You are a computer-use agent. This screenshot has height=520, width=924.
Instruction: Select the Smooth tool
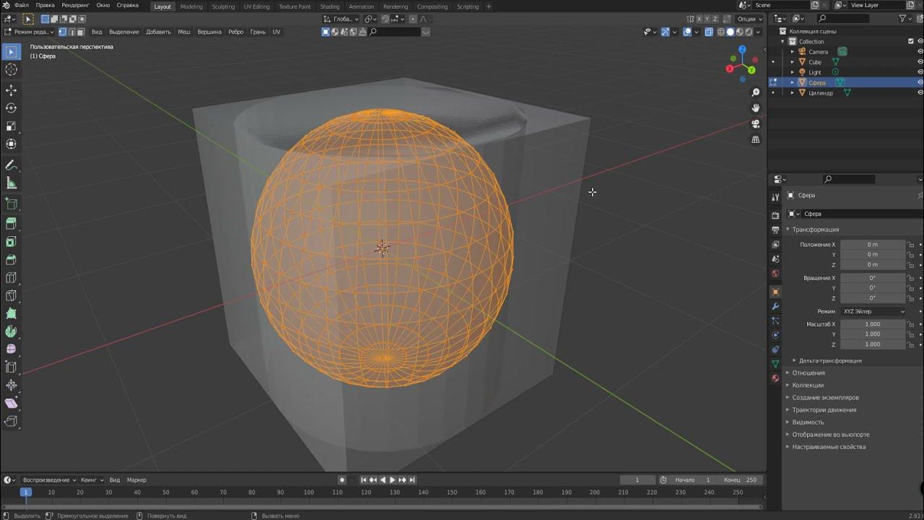click(12, 350)
